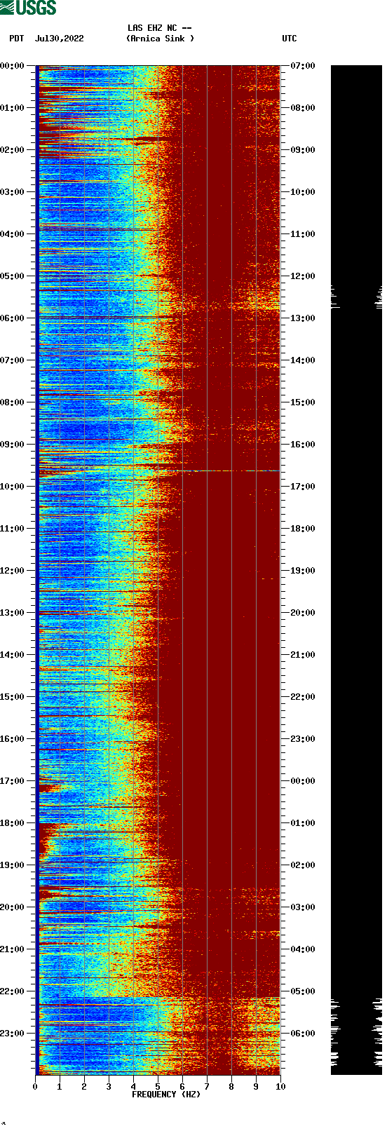Click the PDT timezone label
Screen dimensions: 387x1131
(17, 39)
